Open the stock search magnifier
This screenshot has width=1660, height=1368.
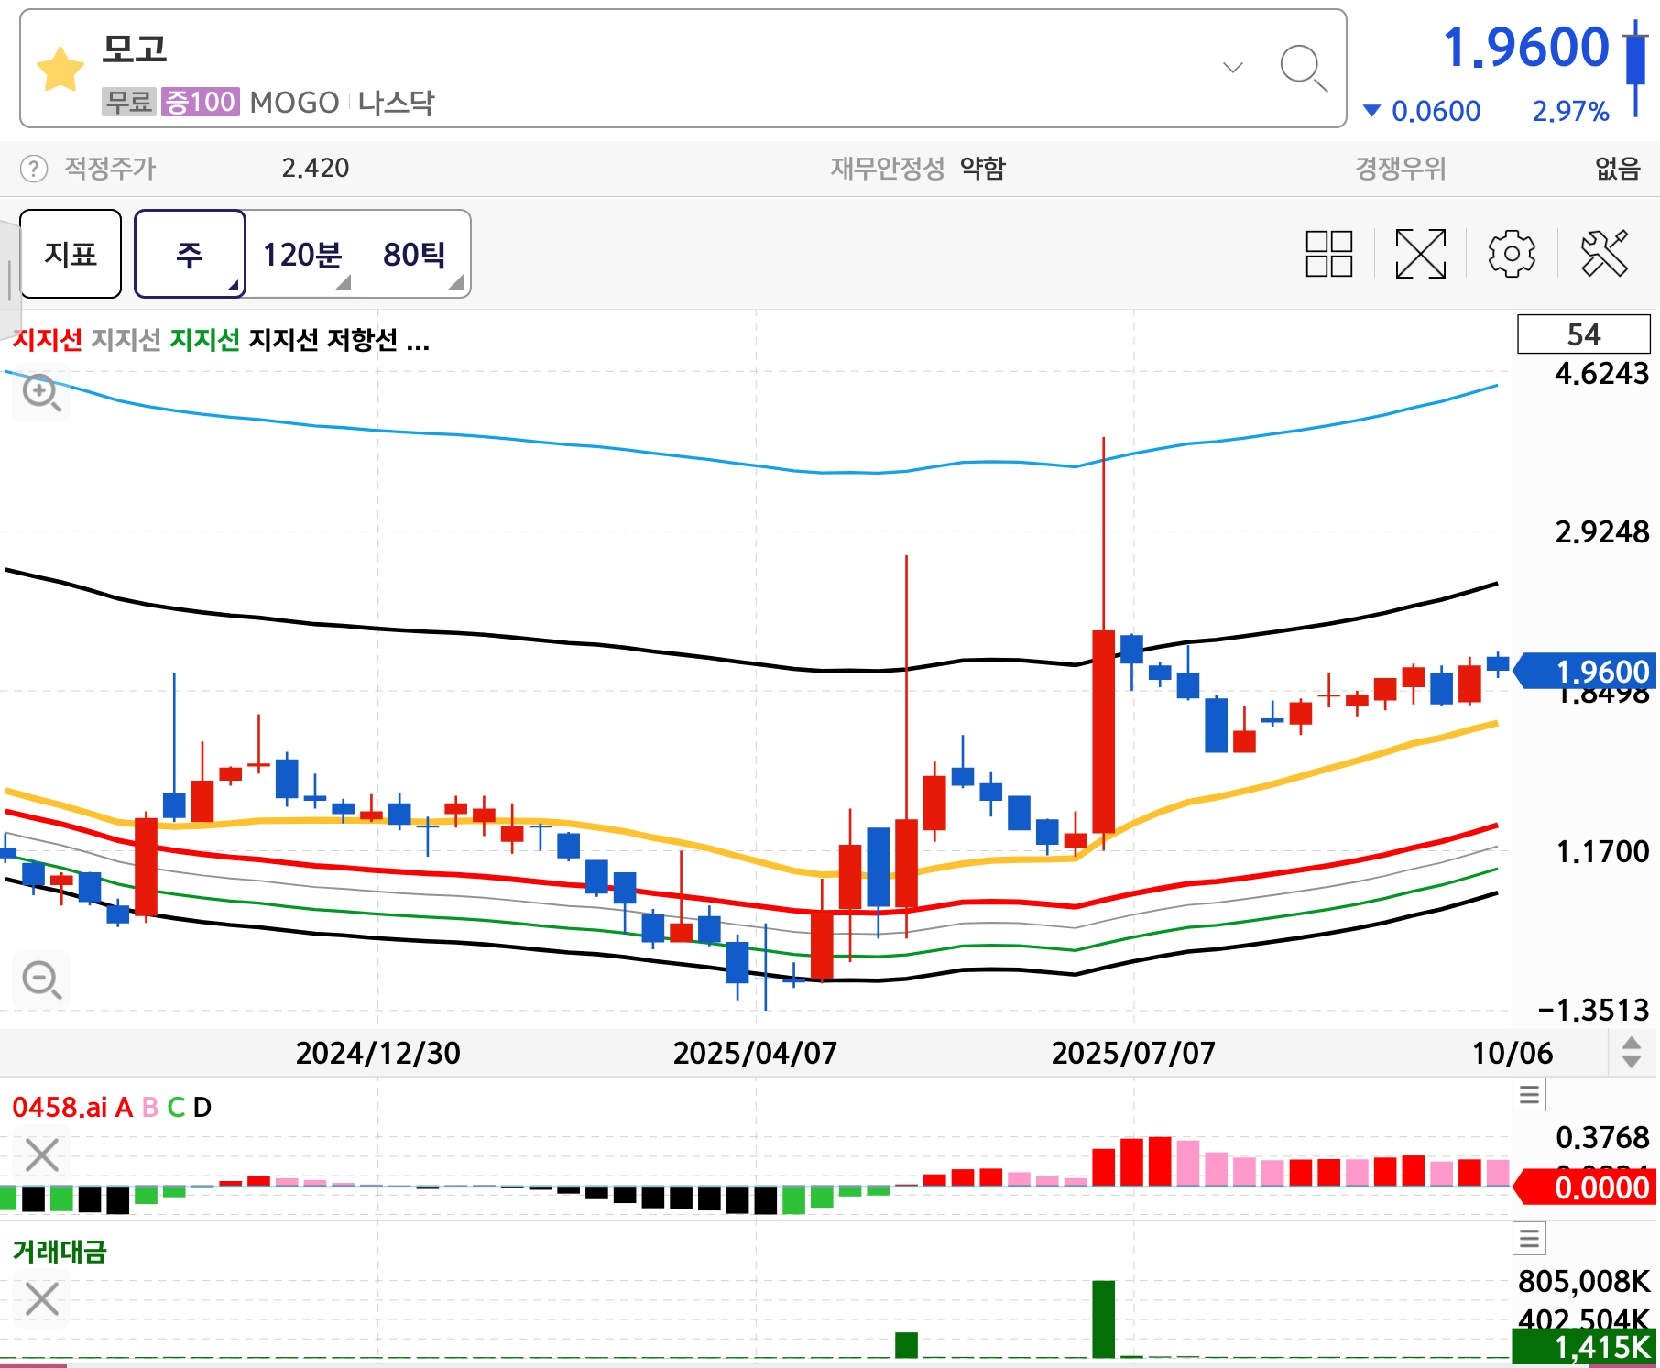tap(1303, 69)
